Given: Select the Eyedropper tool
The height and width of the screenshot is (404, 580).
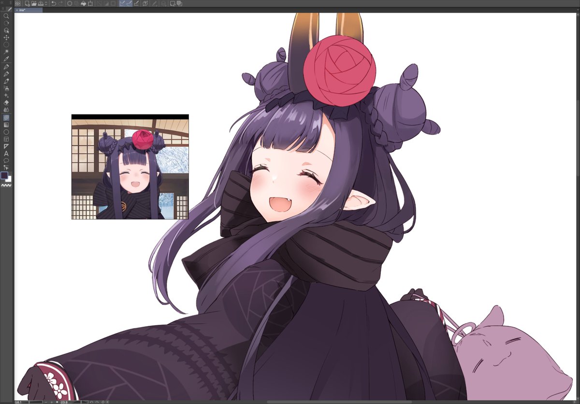Looking at the screenshot, I should [x=6, y=58].
